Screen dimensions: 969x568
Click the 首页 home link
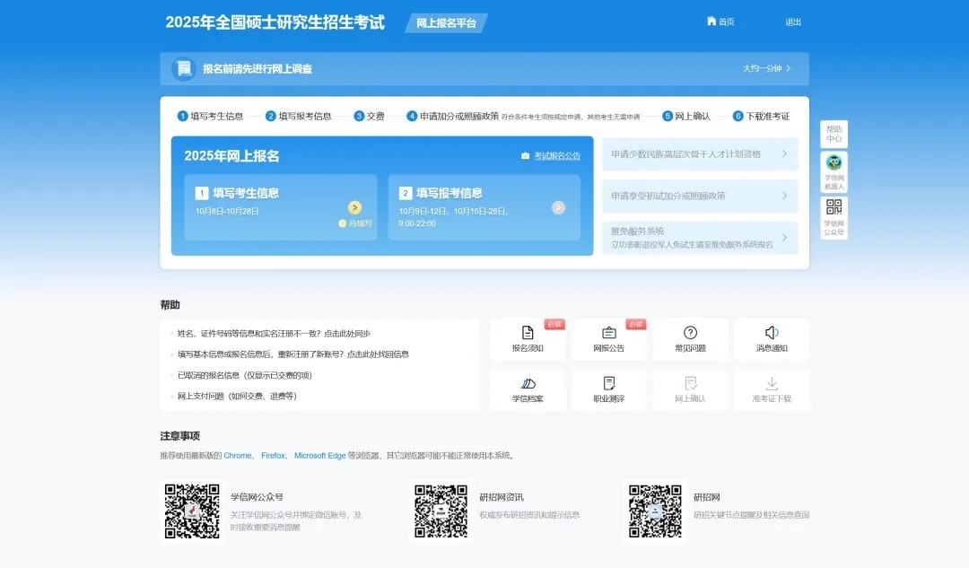coord(720,22)
